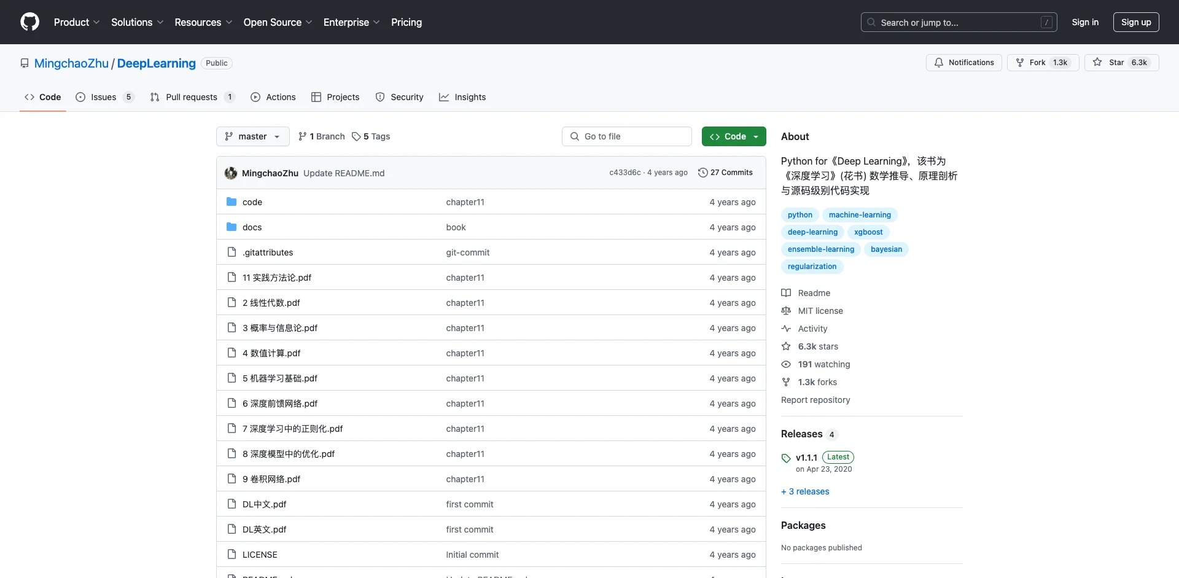
Task: Expand the Open Source menu
Action: [278, 22]
